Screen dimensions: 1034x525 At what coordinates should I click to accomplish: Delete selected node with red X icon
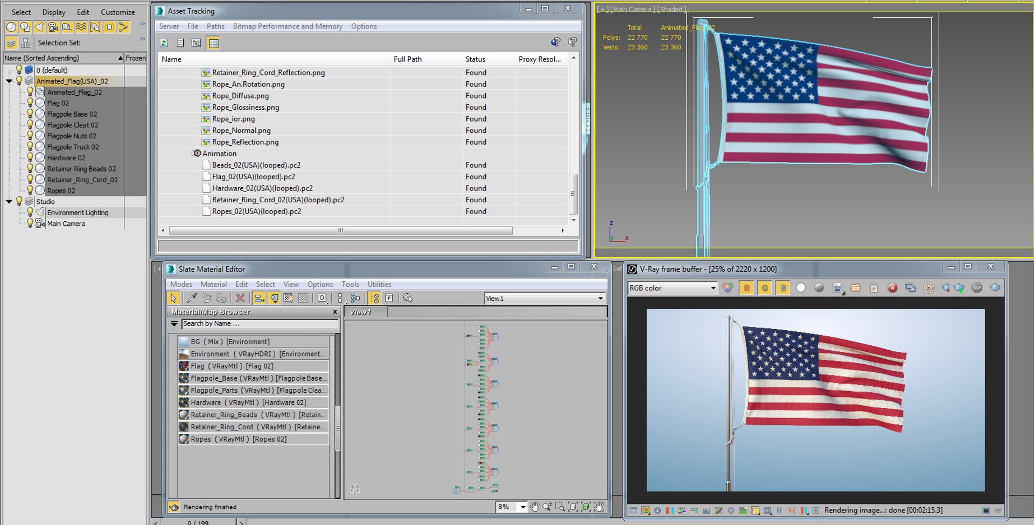click(240, 298)
